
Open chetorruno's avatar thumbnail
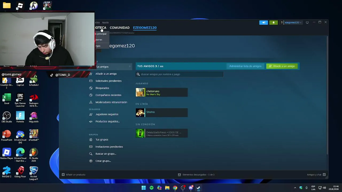coord(140,93)
